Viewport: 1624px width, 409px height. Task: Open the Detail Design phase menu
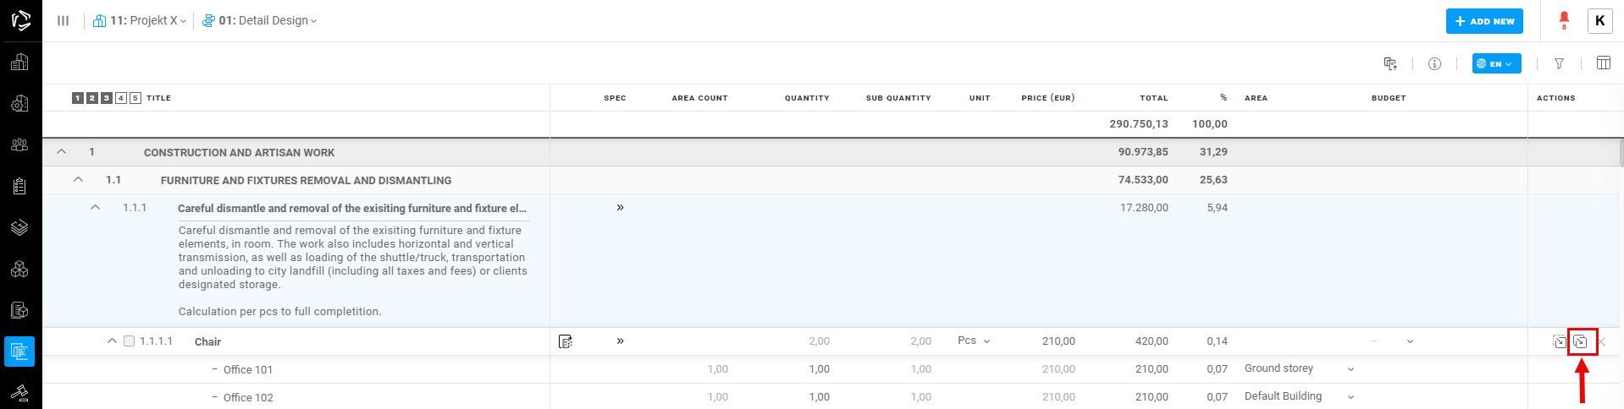[261, 20]
